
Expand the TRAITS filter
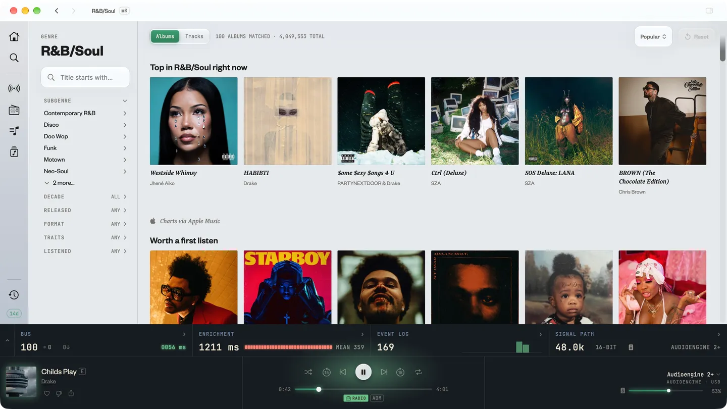(85, 237)
